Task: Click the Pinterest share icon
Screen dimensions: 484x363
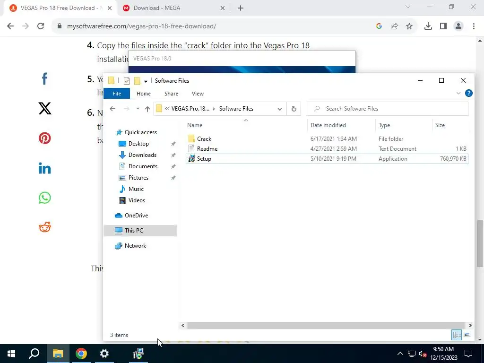Action: (45, 138)
